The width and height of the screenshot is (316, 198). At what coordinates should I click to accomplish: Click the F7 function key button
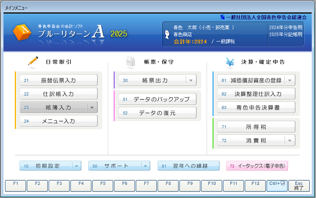point(146,186)
